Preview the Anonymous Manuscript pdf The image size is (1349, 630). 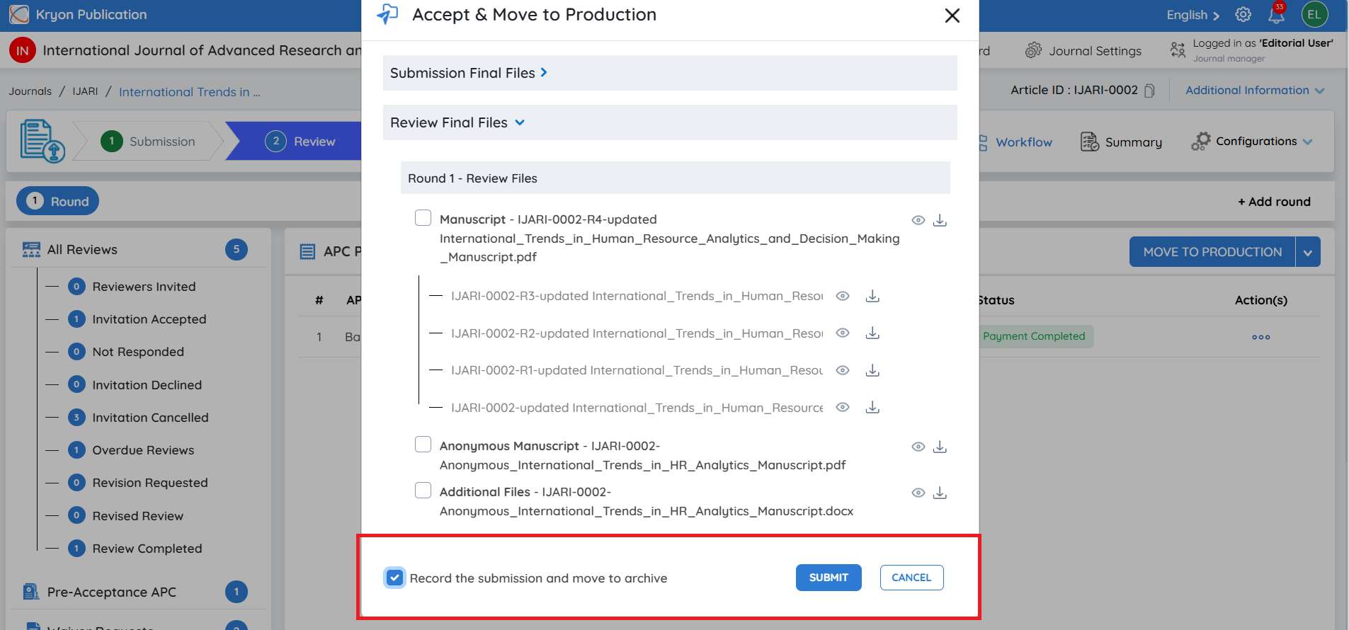click(x=918, y=447)
